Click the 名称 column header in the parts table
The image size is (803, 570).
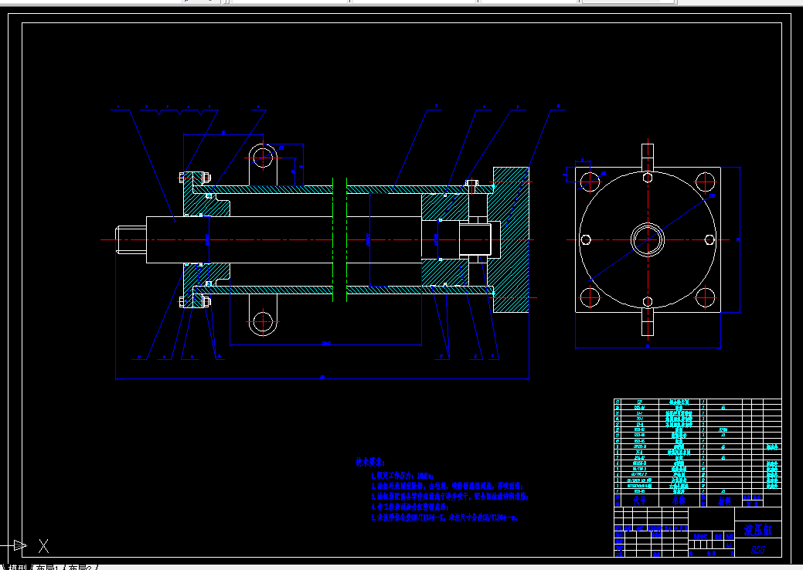[x=679, y=501]
